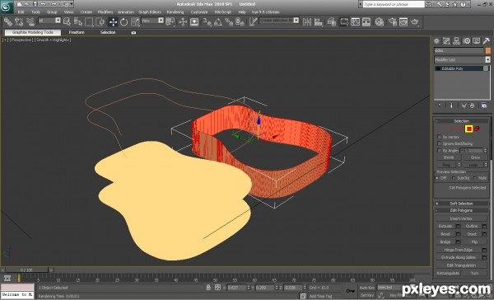This screenshot has height=300, width=494.
Task: Select the Select and Move tool
Action: 113,21
